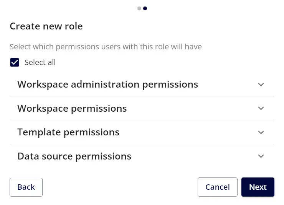Click the 'Create new role' heading
Viewport: 284px width, 205px height.
(46, 26)
